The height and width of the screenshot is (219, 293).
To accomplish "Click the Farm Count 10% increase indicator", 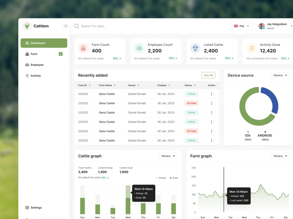I will tap(117, 58).
